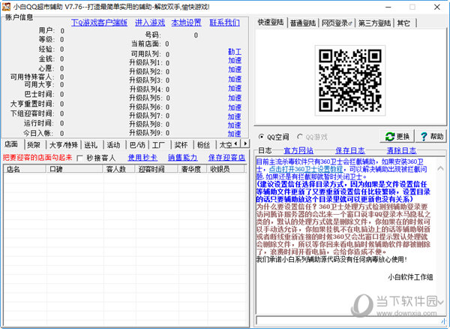Image resolution: width=450 pixels, height=329 pixels.
Task: Open the 粉丝 tab
Action: [204, 145]
